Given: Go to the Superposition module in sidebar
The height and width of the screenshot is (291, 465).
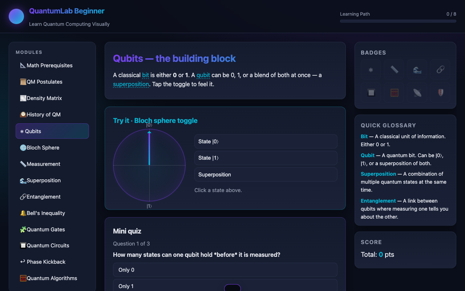Looking at the screenshot, I should click(x=52, y=180).
